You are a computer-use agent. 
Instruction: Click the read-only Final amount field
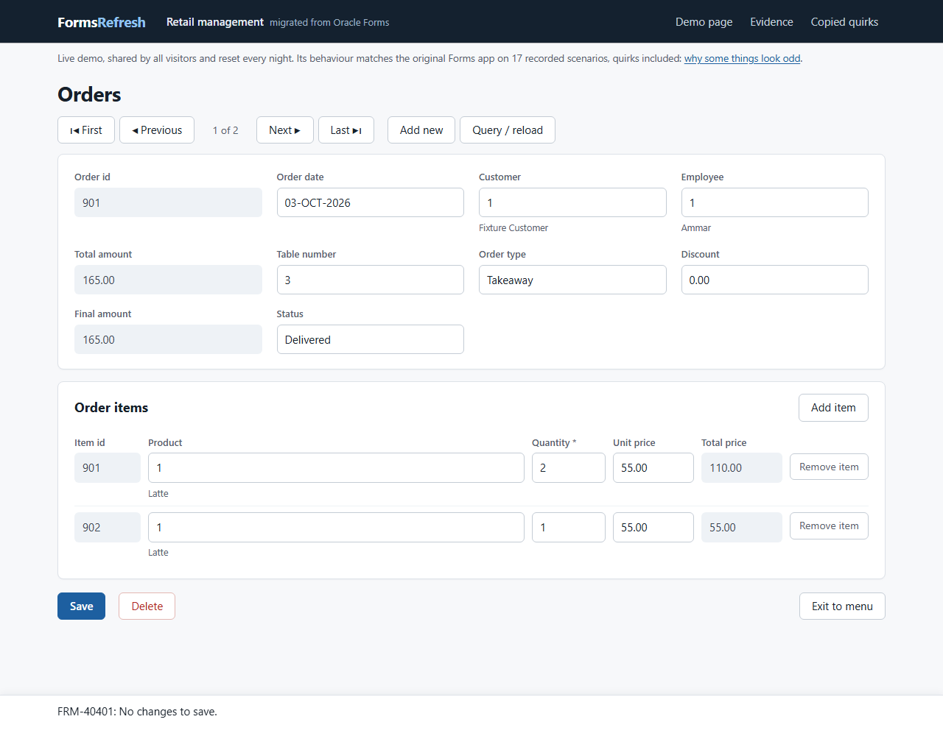(168, 339)
